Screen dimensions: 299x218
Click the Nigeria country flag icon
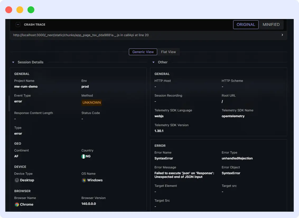(83, 156)
